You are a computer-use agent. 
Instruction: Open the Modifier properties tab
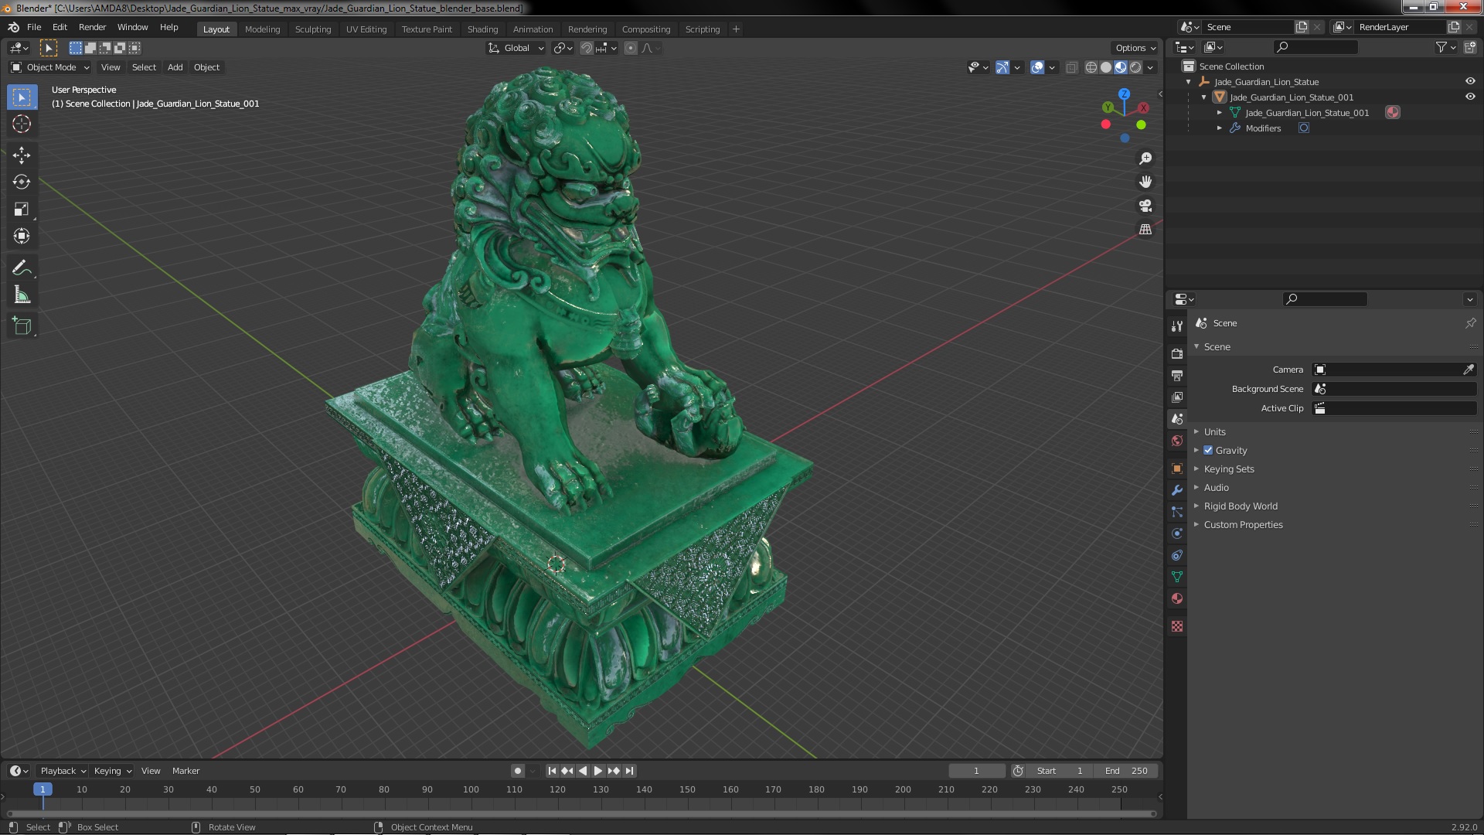tap(1177, 490)
